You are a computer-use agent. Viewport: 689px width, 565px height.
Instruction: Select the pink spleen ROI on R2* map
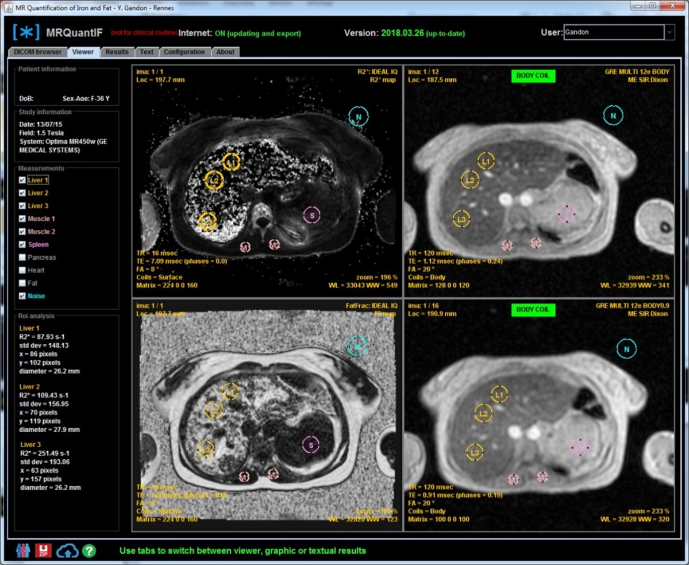click(311, 216)
